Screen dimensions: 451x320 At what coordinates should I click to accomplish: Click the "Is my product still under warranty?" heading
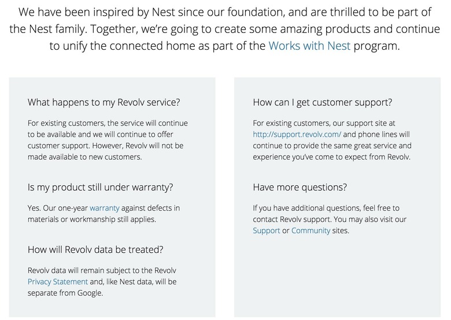(x=101, y=187)
